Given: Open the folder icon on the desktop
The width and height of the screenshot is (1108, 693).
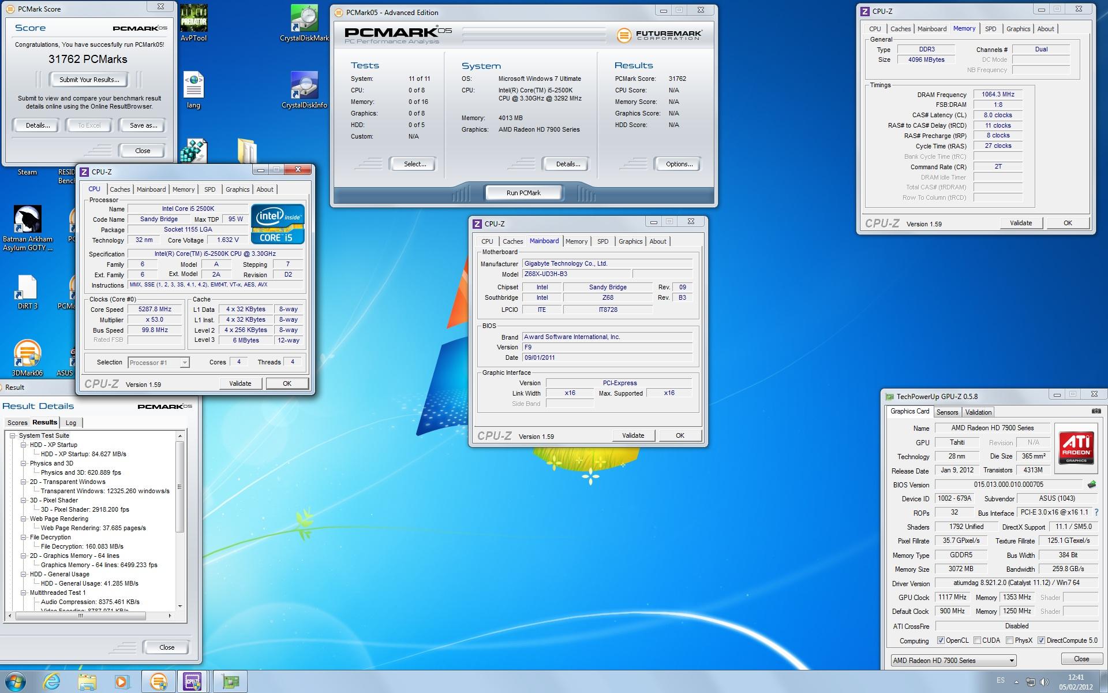Looking at the screenshot, I should 247,151.
